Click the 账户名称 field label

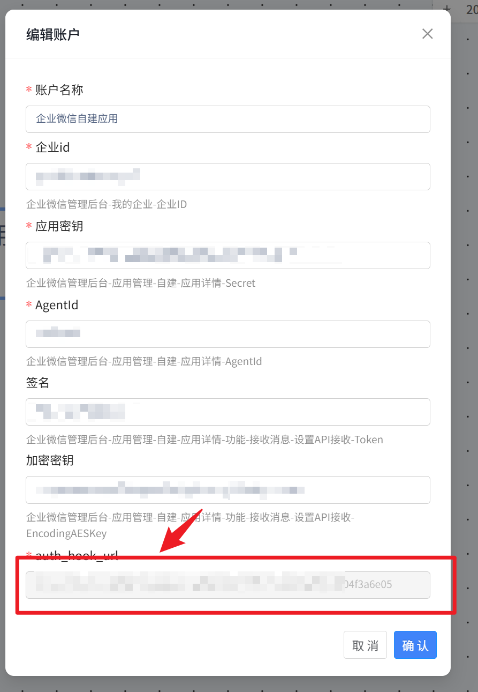[59, 90]
